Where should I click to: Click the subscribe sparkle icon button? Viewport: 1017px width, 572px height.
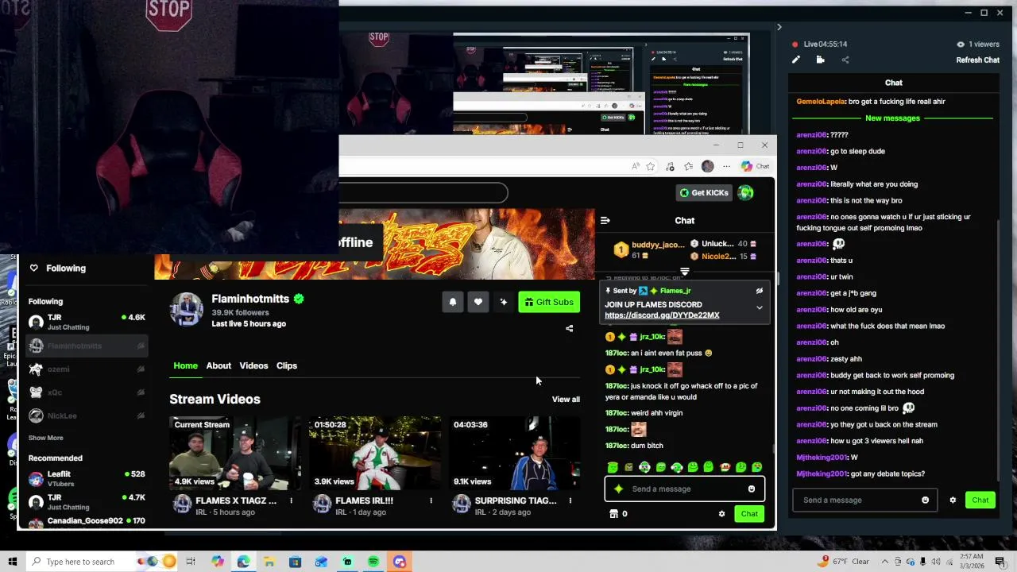[503, 302]
